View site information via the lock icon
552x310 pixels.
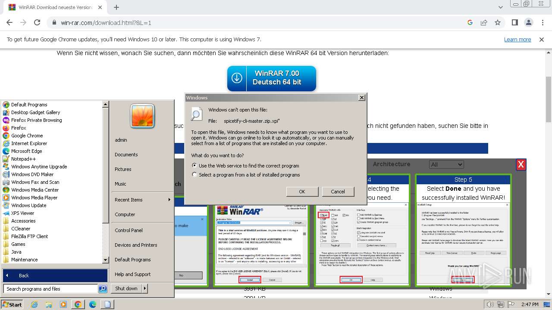point(54,22)
